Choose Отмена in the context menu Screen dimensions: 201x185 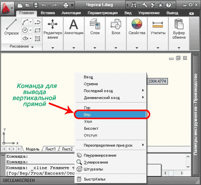pyautogui.click(x=111, y=84)
